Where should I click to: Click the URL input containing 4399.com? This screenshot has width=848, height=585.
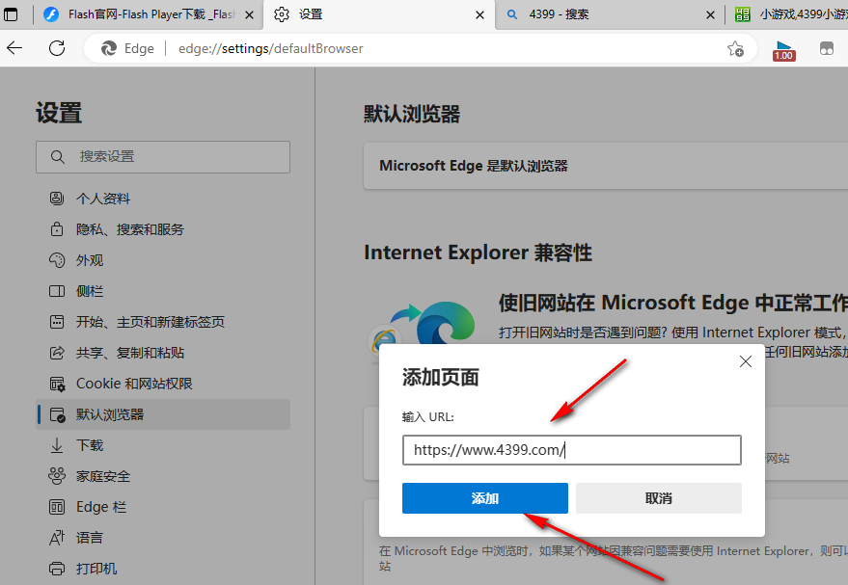point(571,449)
